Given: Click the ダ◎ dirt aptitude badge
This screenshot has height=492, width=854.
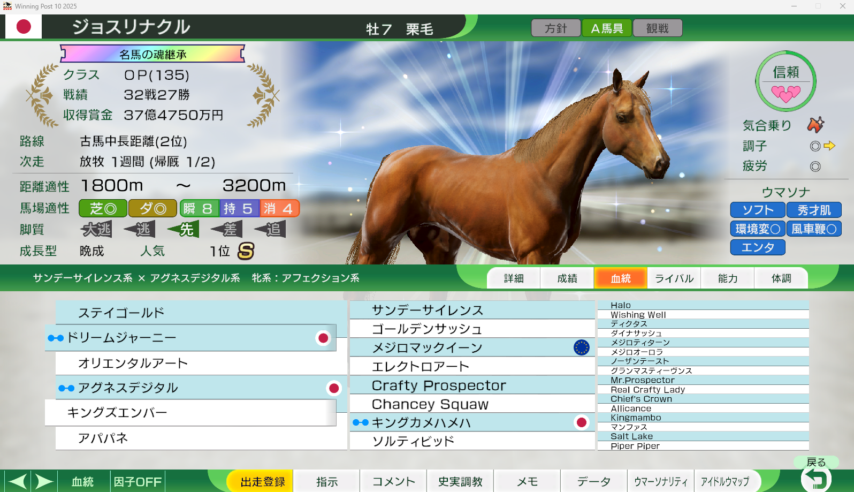Looking at the screenshot, I should point(152,208).
